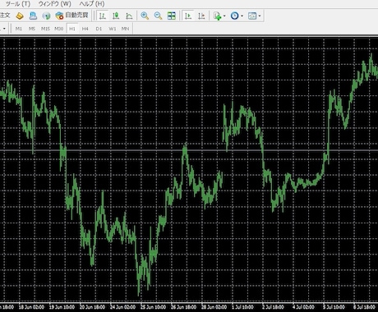Select the M15 timeframe
The height and width of the screenshot is (312, 378).
pos(45,29)
